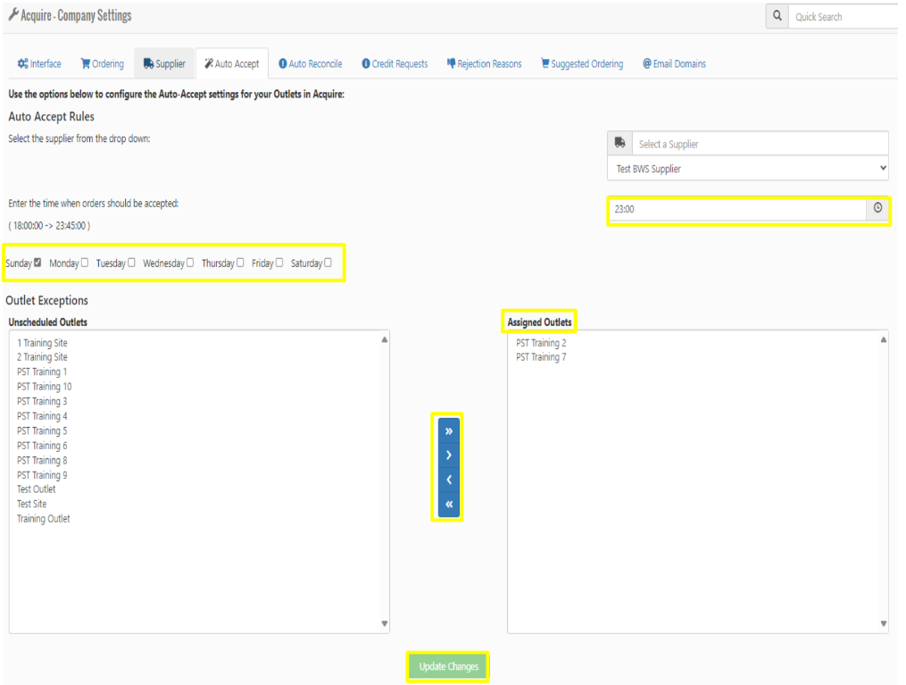The width and height of the screenshot is (906, 685).
Task: Click the 23:00 time input field
Action: pos(736,209)
